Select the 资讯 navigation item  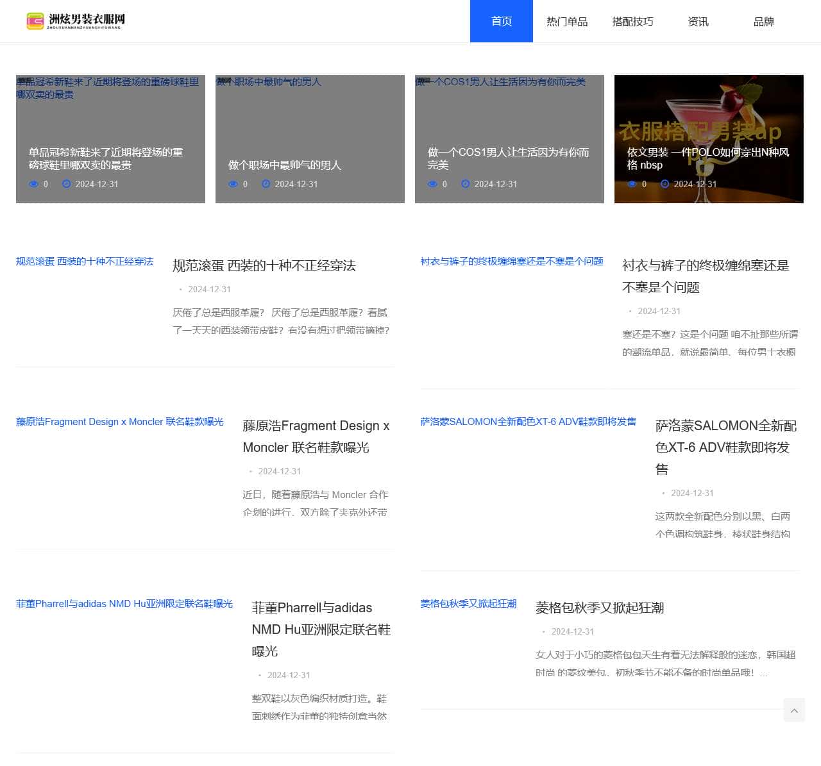pyautogui.click(x=698, y=21)
